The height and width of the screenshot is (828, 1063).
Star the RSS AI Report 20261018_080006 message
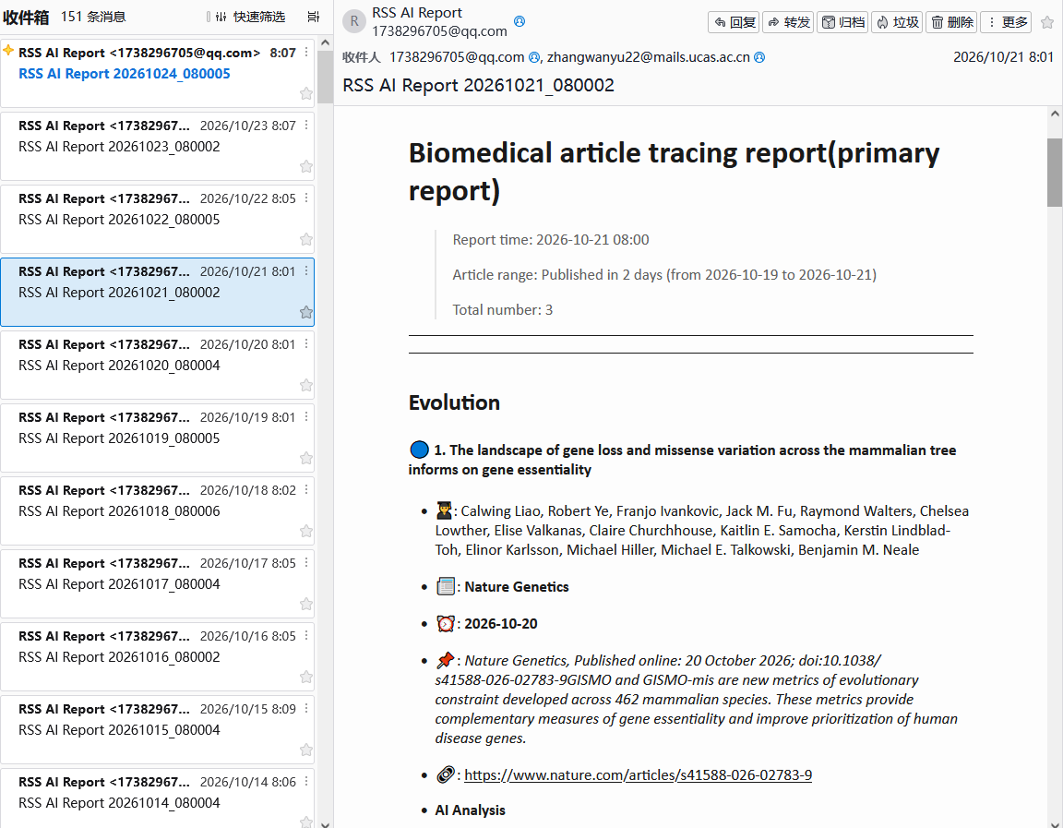click(306, 531)
